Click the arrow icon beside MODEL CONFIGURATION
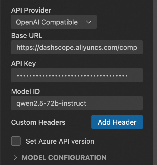157x165 pixels. click(x=16, y=158)
